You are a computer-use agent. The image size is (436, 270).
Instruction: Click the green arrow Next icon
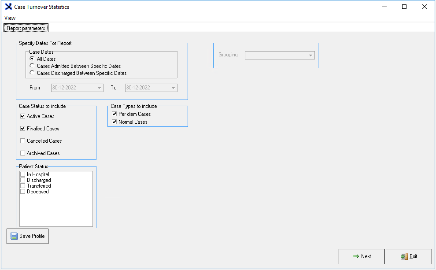coord(356,256)
